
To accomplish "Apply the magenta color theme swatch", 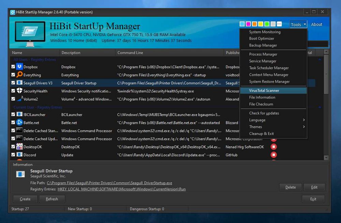I will (248, 24).
